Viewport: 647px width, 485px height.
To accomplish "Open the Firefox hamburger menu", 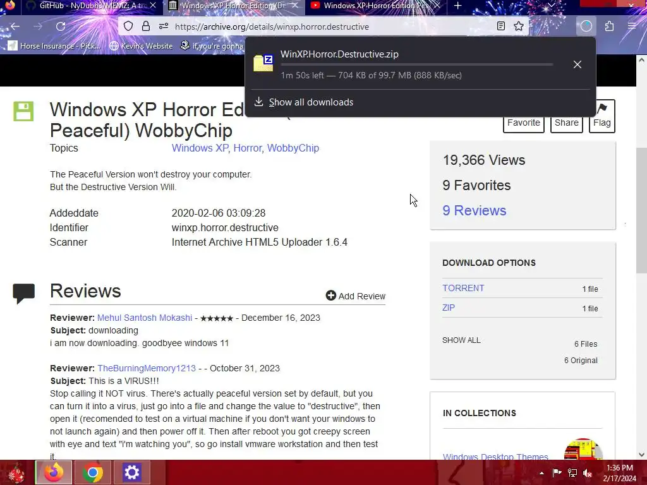I will pyautogui.click(x=632, y=27).
